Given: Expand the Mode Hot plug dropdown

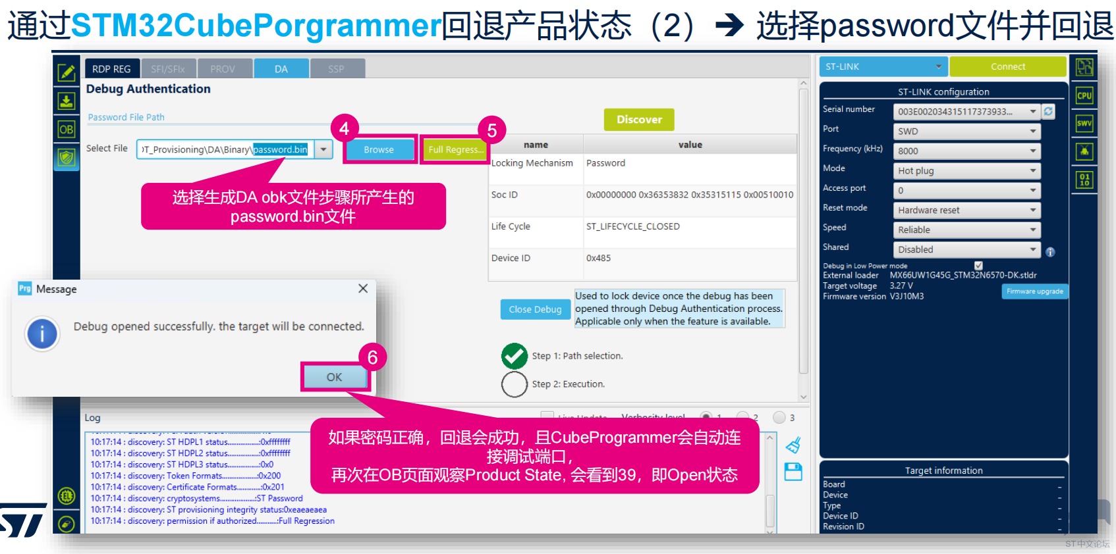Looking at the screenshot, I should [x=966, y=170].
